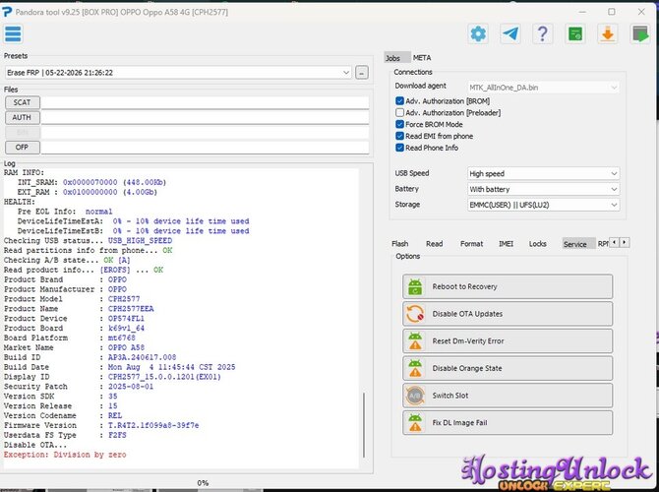Click the orange download arrow icon
Image resolution: width=659 pixels, height=492 pixels.
pos(607,33)
